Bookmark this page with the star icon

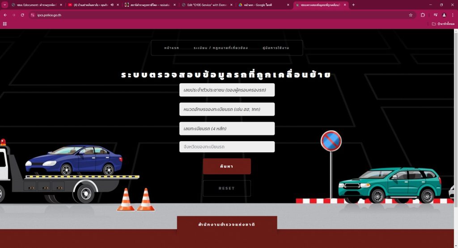411,15
